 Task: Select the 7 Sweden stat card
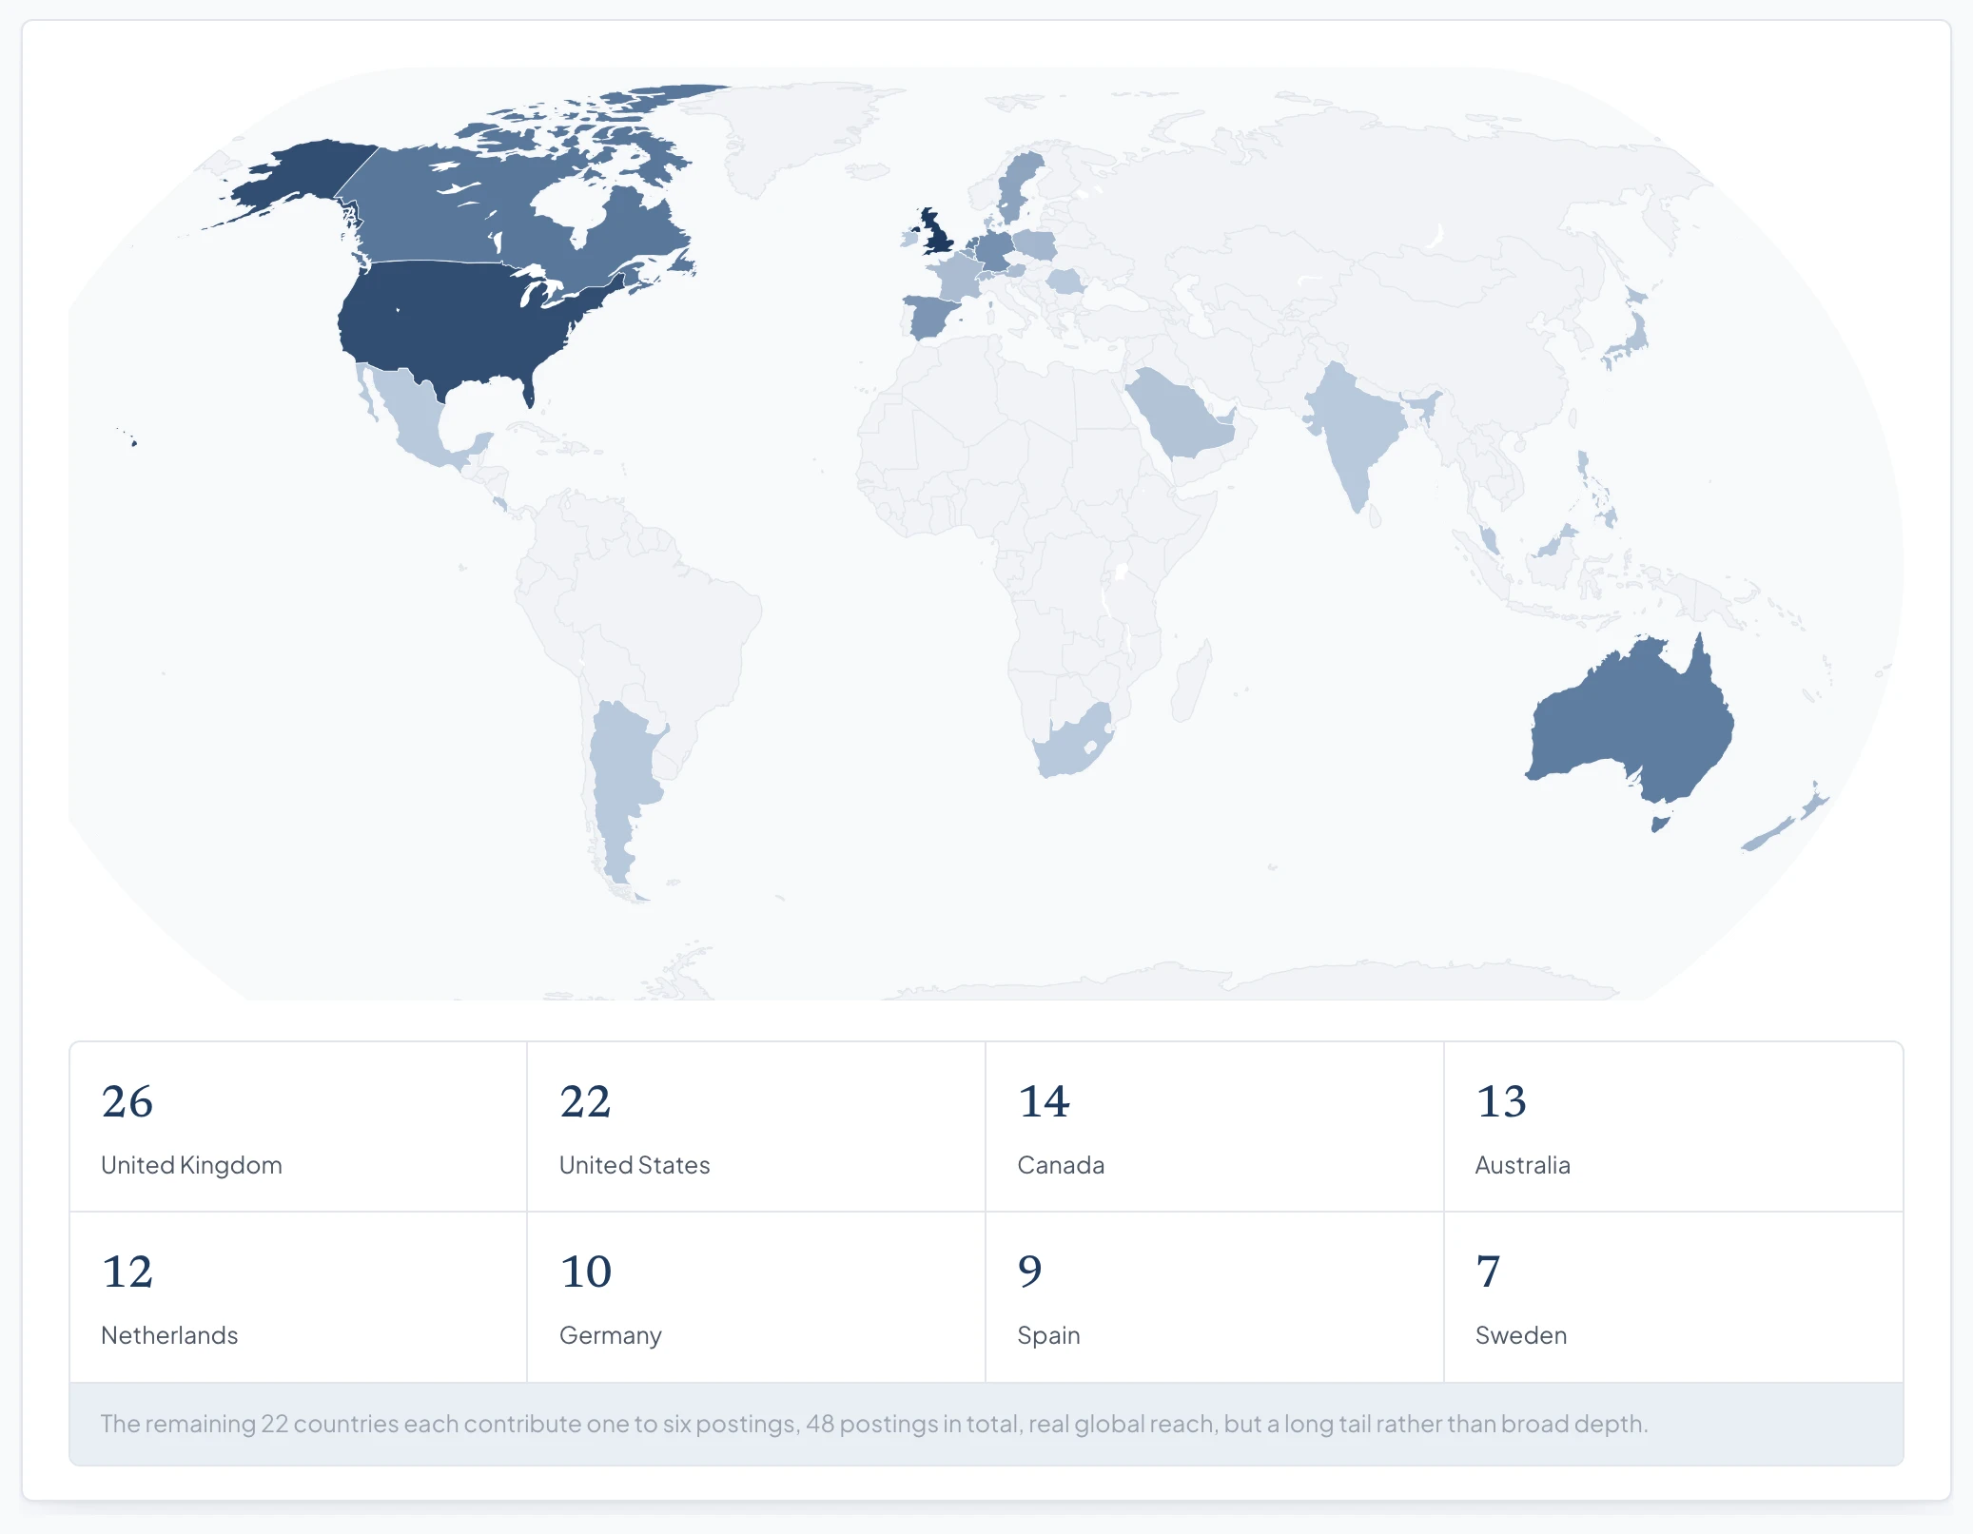1673,1296
